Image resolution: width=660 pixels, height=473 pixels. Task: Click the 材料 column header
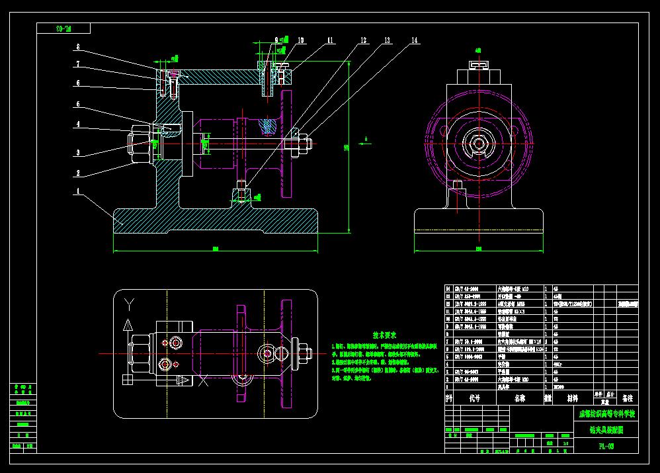[573, 398]
